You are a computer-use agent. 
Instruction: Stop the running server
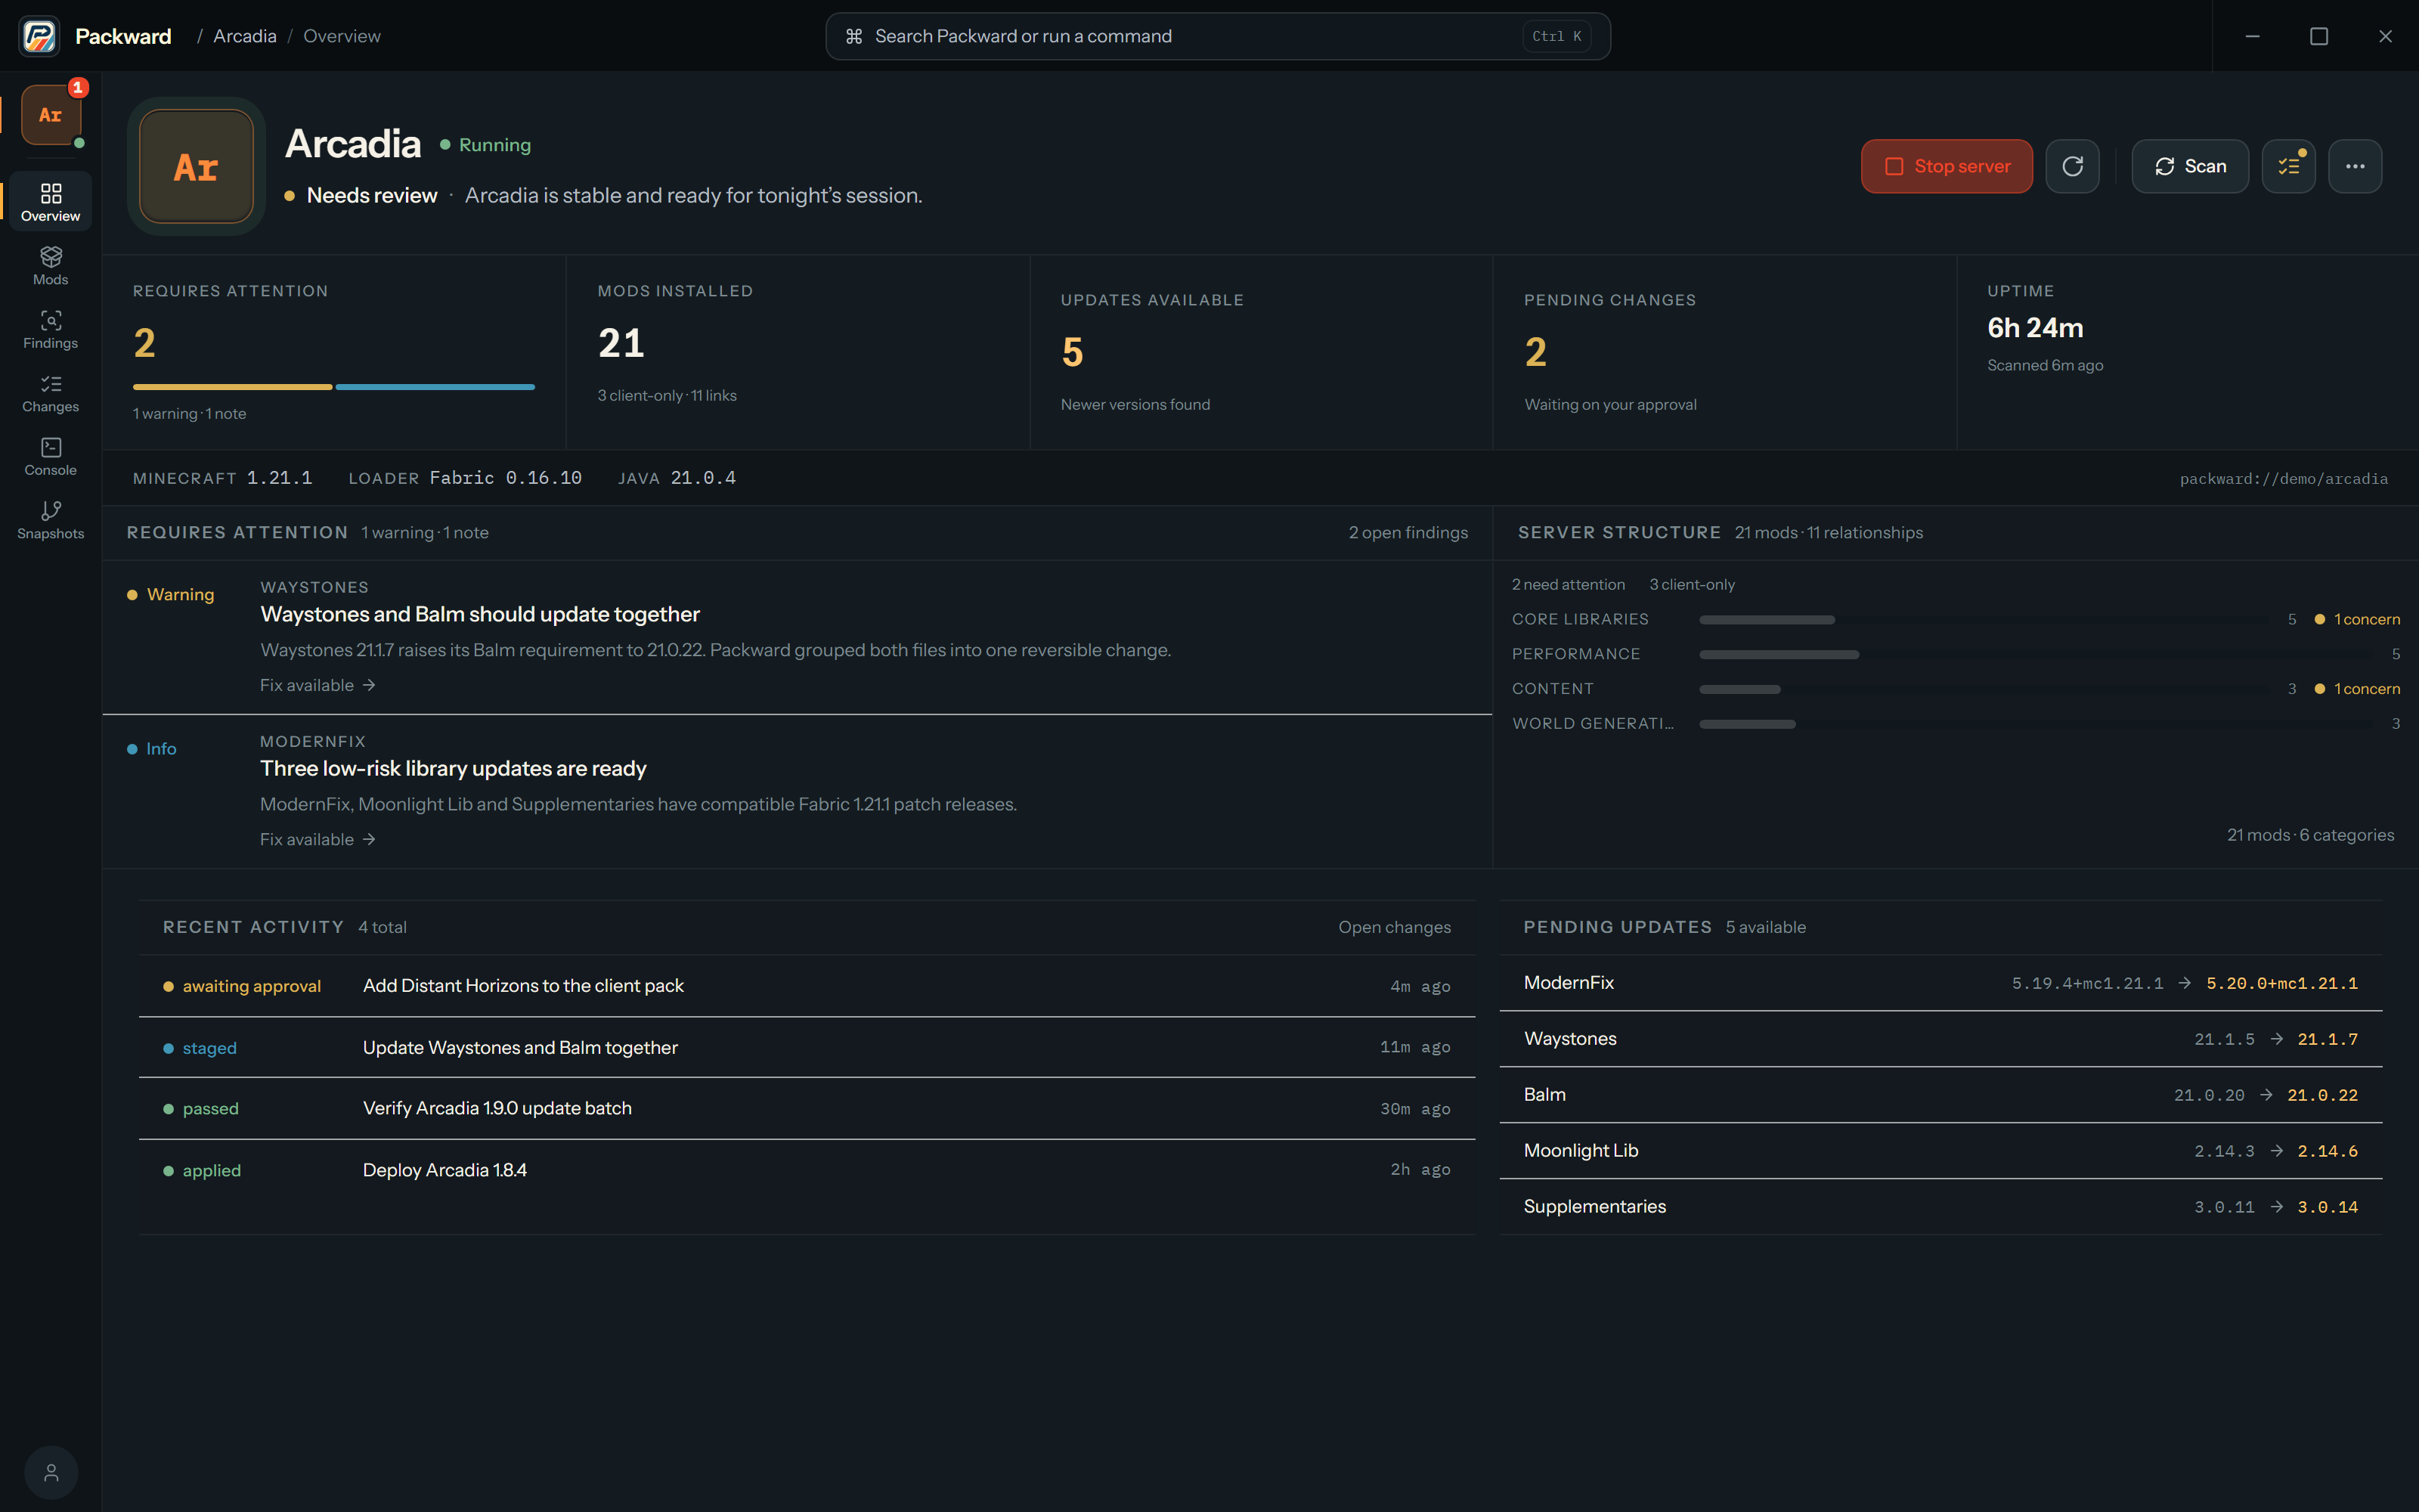(x=1947, y=166)
